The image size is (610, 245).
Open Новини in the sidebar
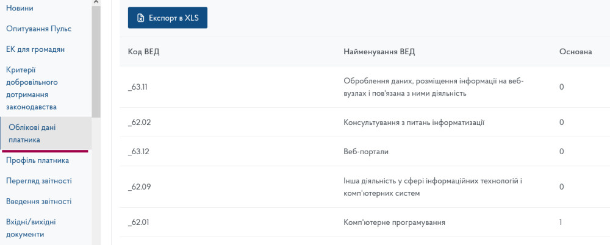[x=20, y=8]
